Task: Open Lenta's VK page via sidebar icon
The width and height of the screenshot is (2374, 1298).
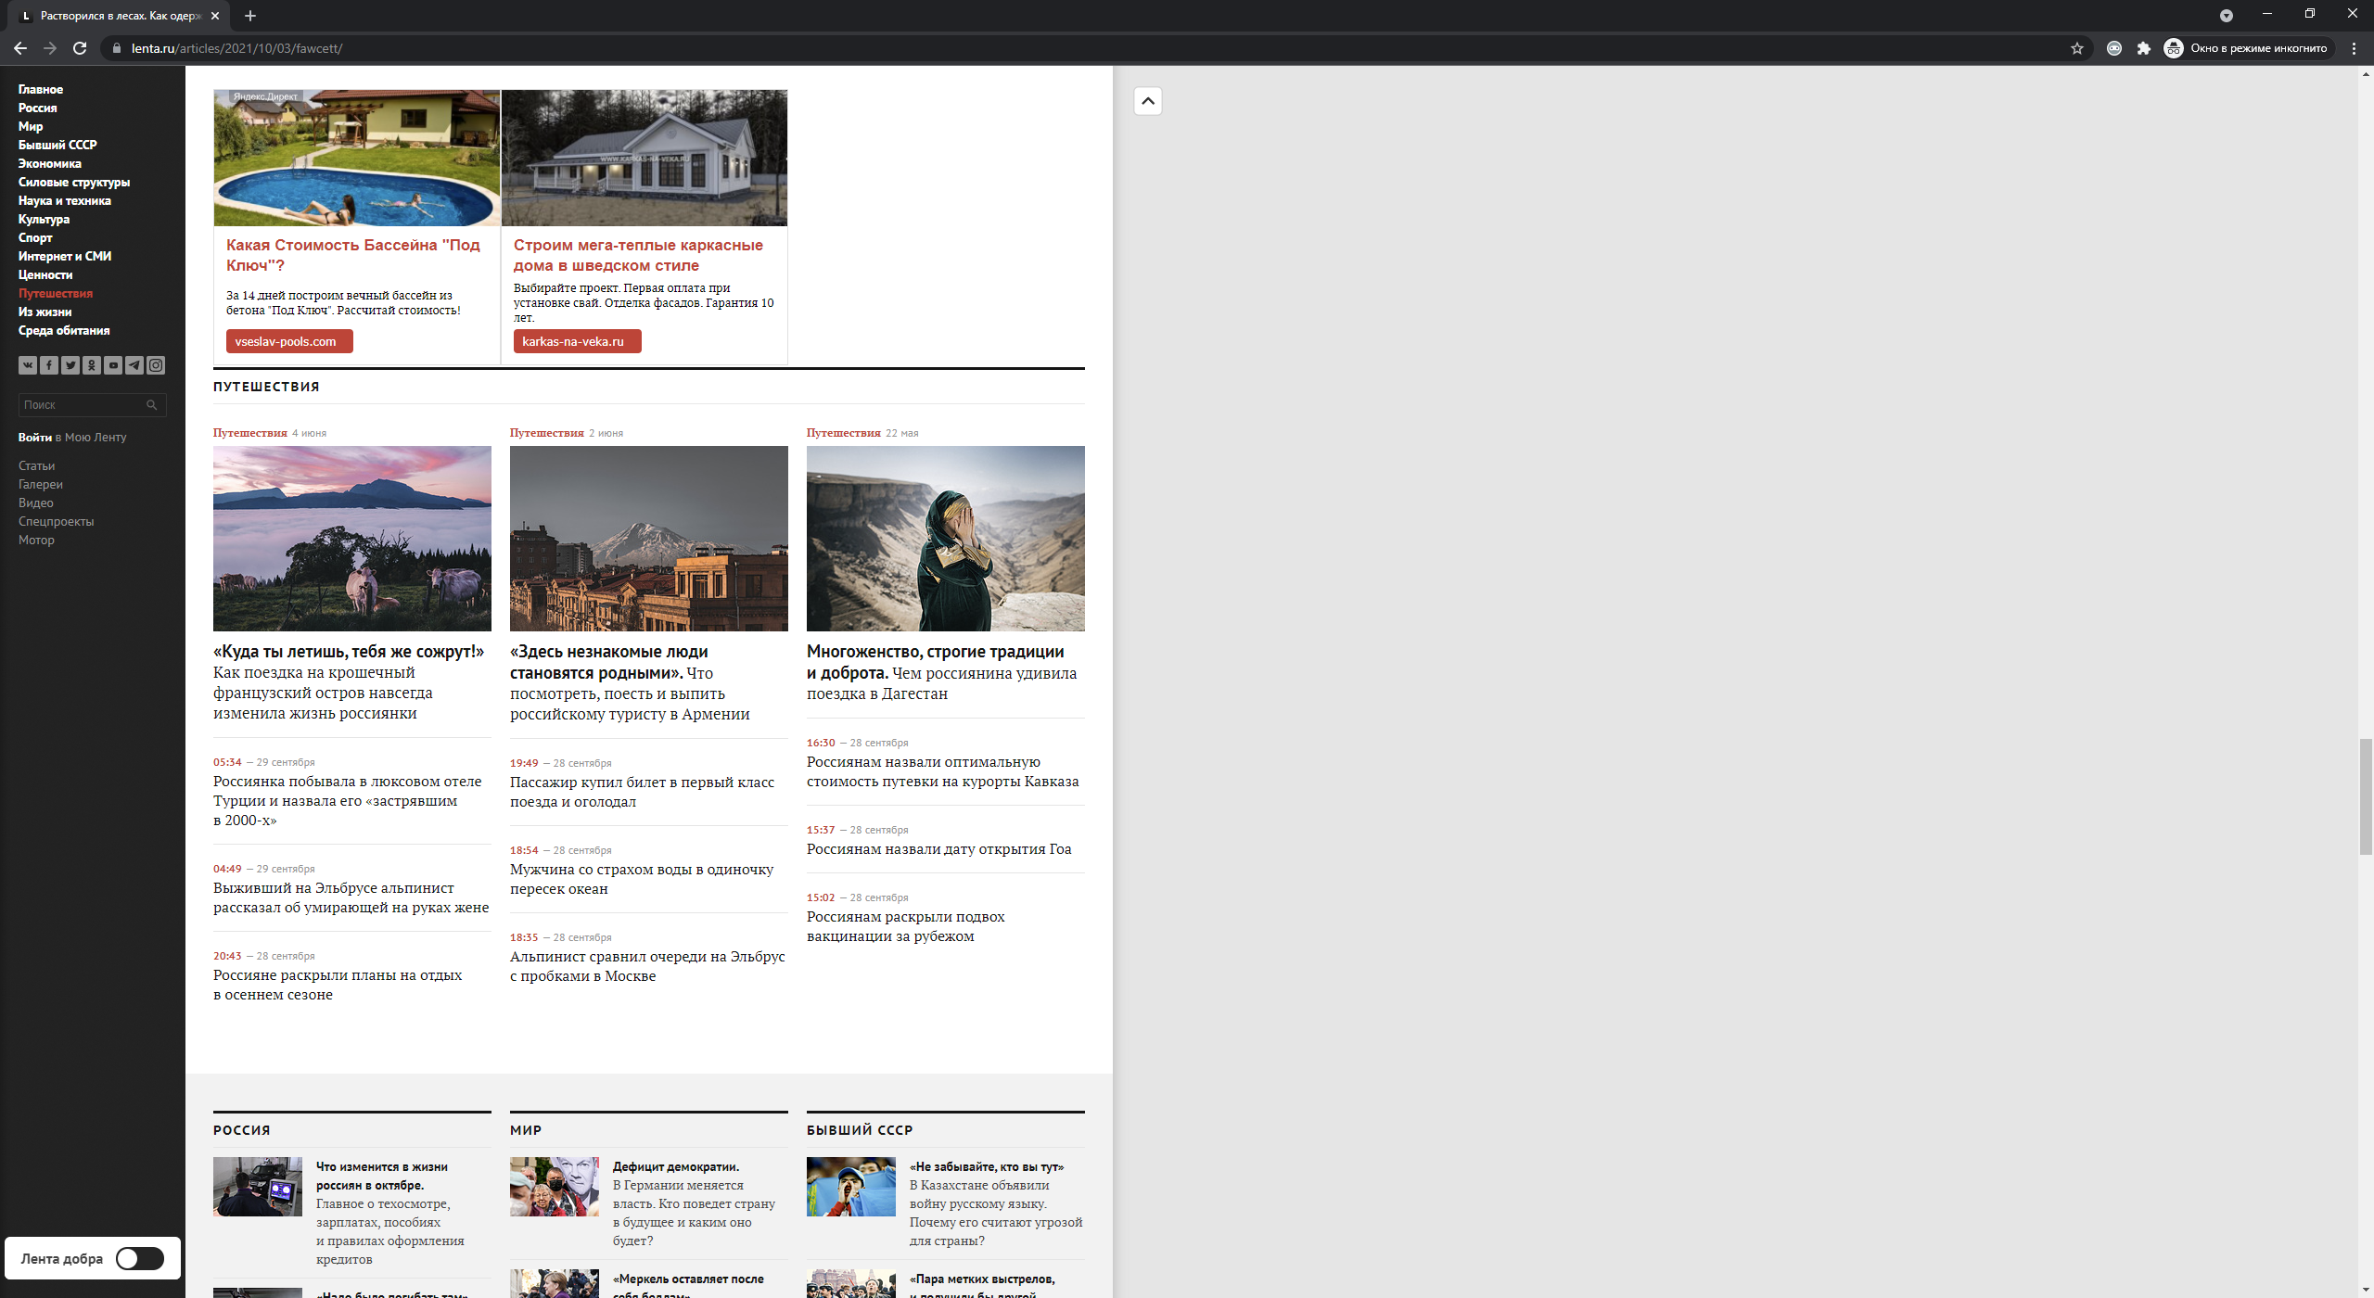Action: click(28, 365)
